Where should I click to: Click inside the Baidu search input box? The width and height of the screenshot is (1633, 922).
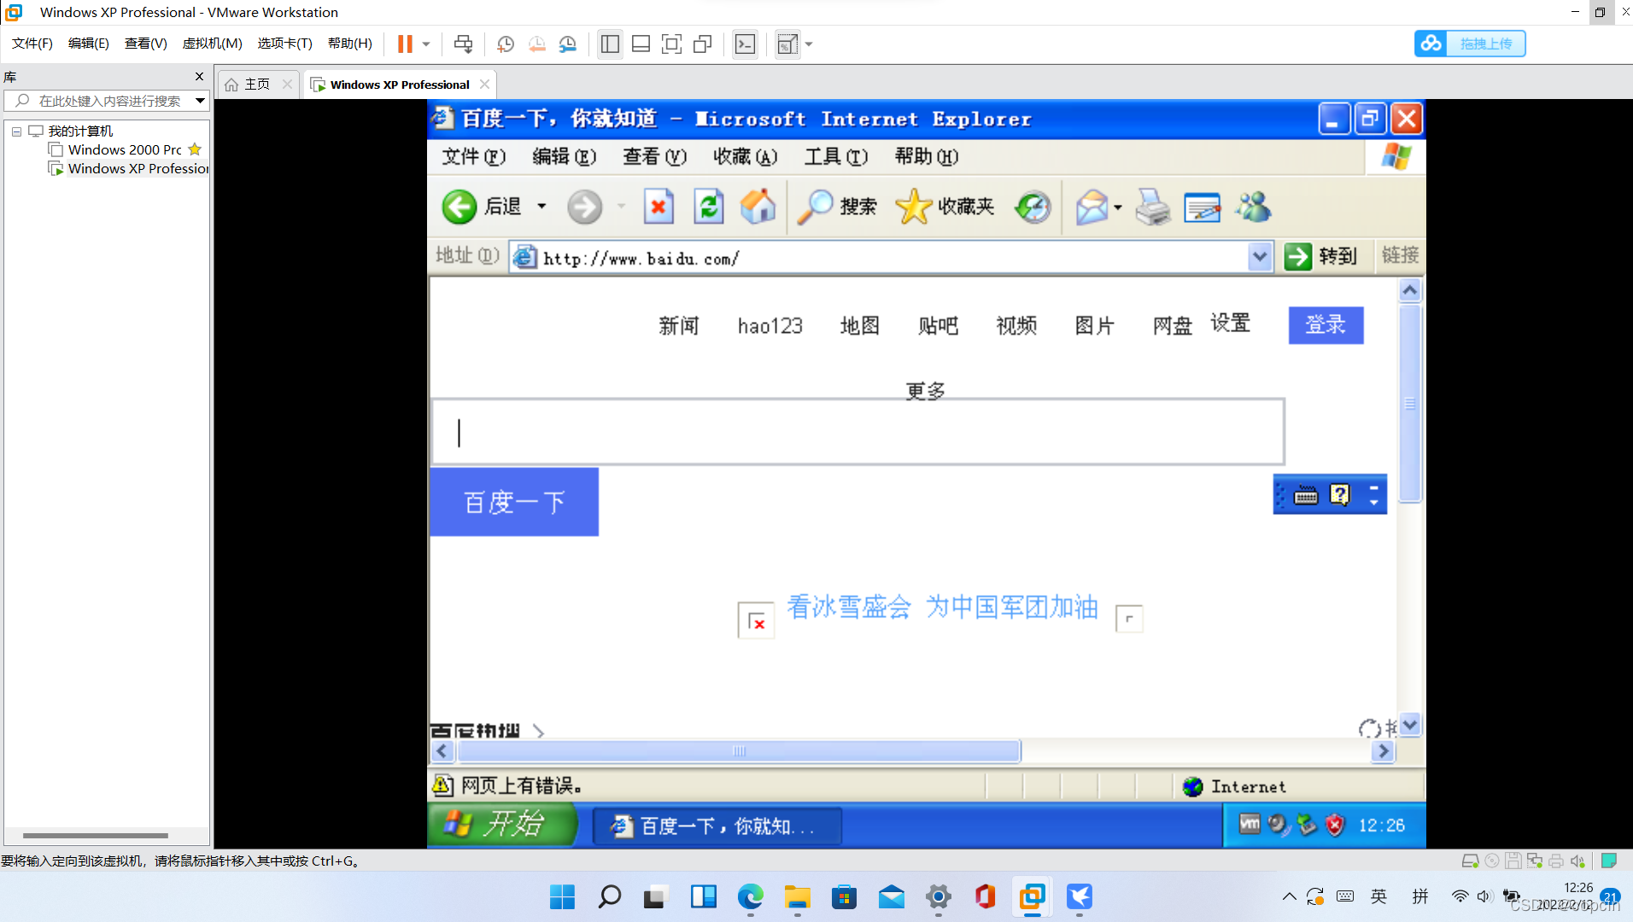857,432
